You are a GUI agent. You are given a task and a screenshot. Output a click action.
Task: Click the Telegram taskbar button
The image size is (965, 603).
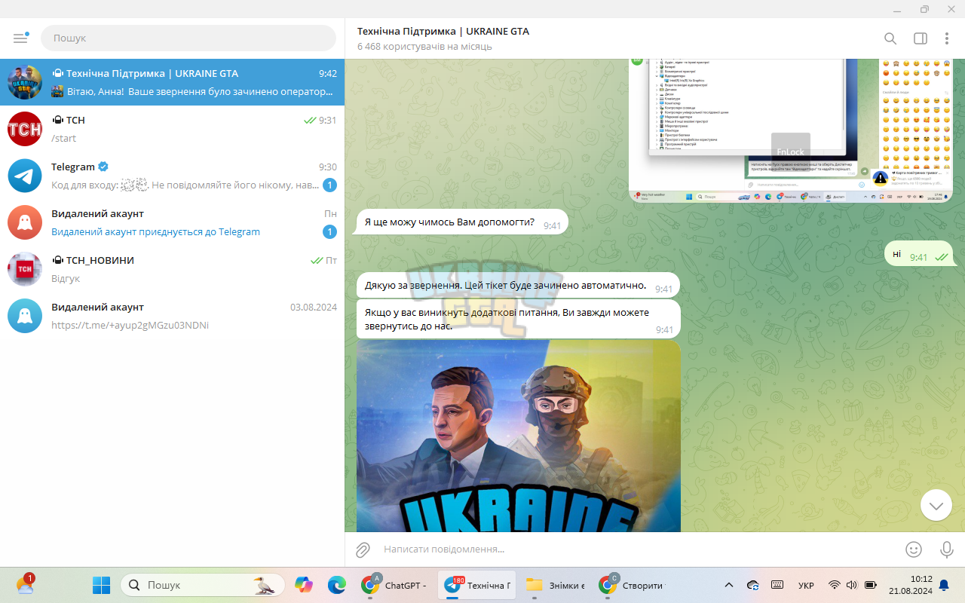click(x=477, y=585)
